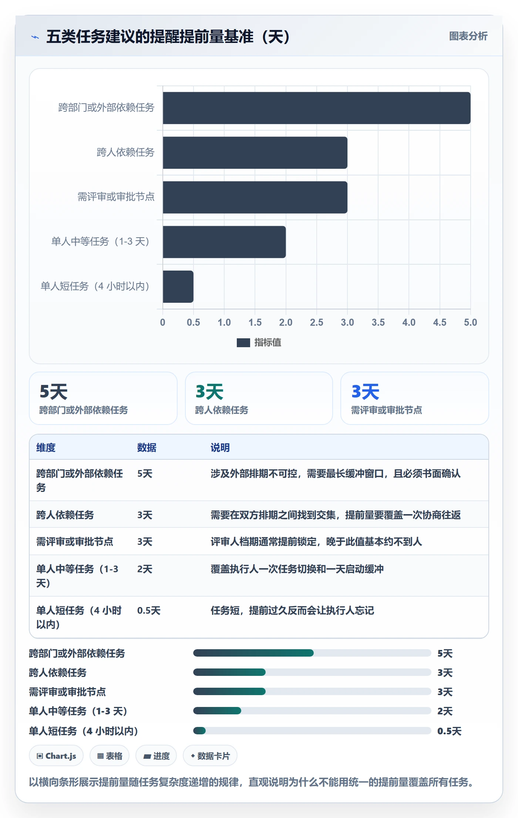This screenshot has width=518, height=818.
Task: Click the 图表分析 label in the header
Action: click(x=468, y=36)
